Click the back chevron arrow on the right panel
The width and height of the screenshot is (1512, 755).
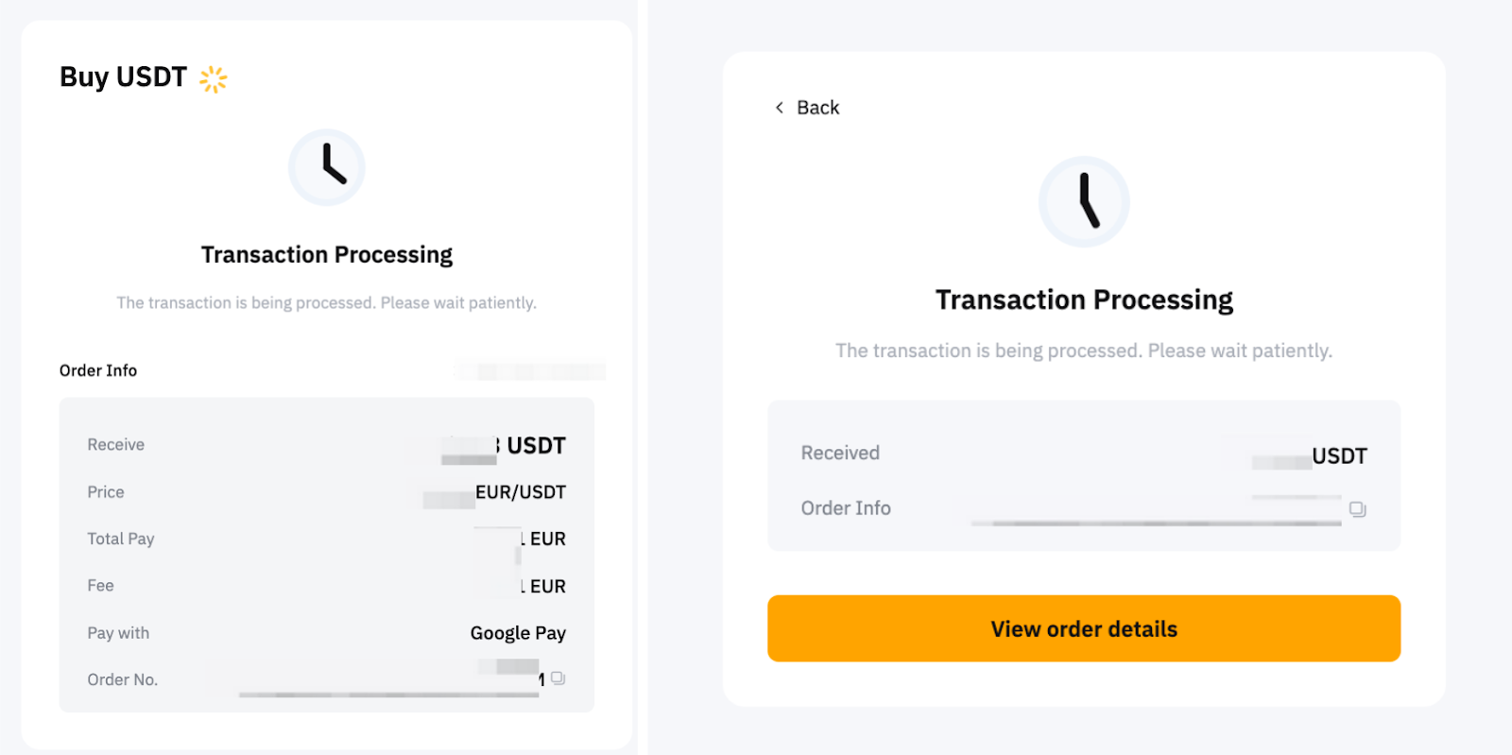pos(778,107)
